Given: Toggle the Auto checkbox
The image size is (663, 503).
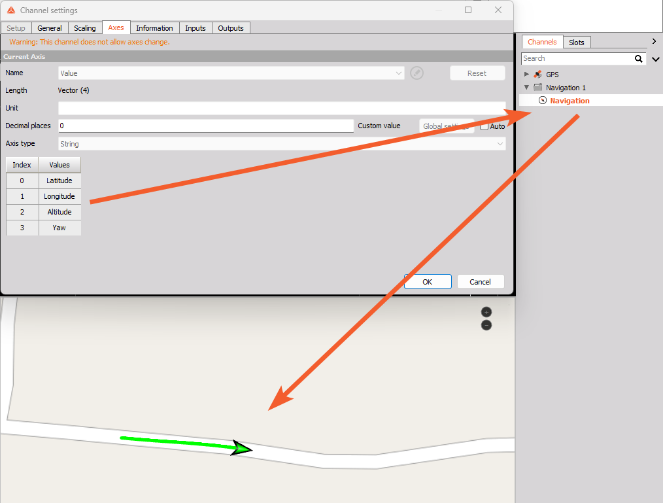Looking at the screenshot, I should pyautogui.click(x=484, y=126).
